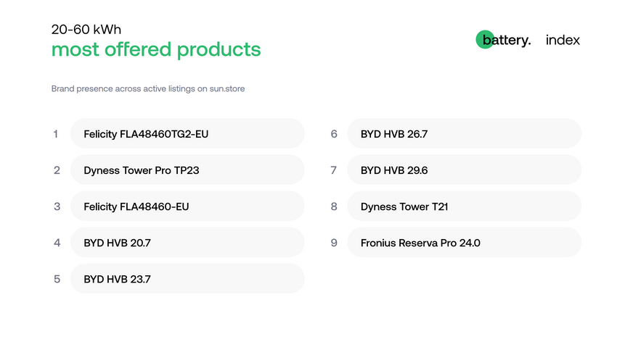Click rank number 9
Image resolution: width=633 pixels, height=355 pixels.
(x=334, y=243)
